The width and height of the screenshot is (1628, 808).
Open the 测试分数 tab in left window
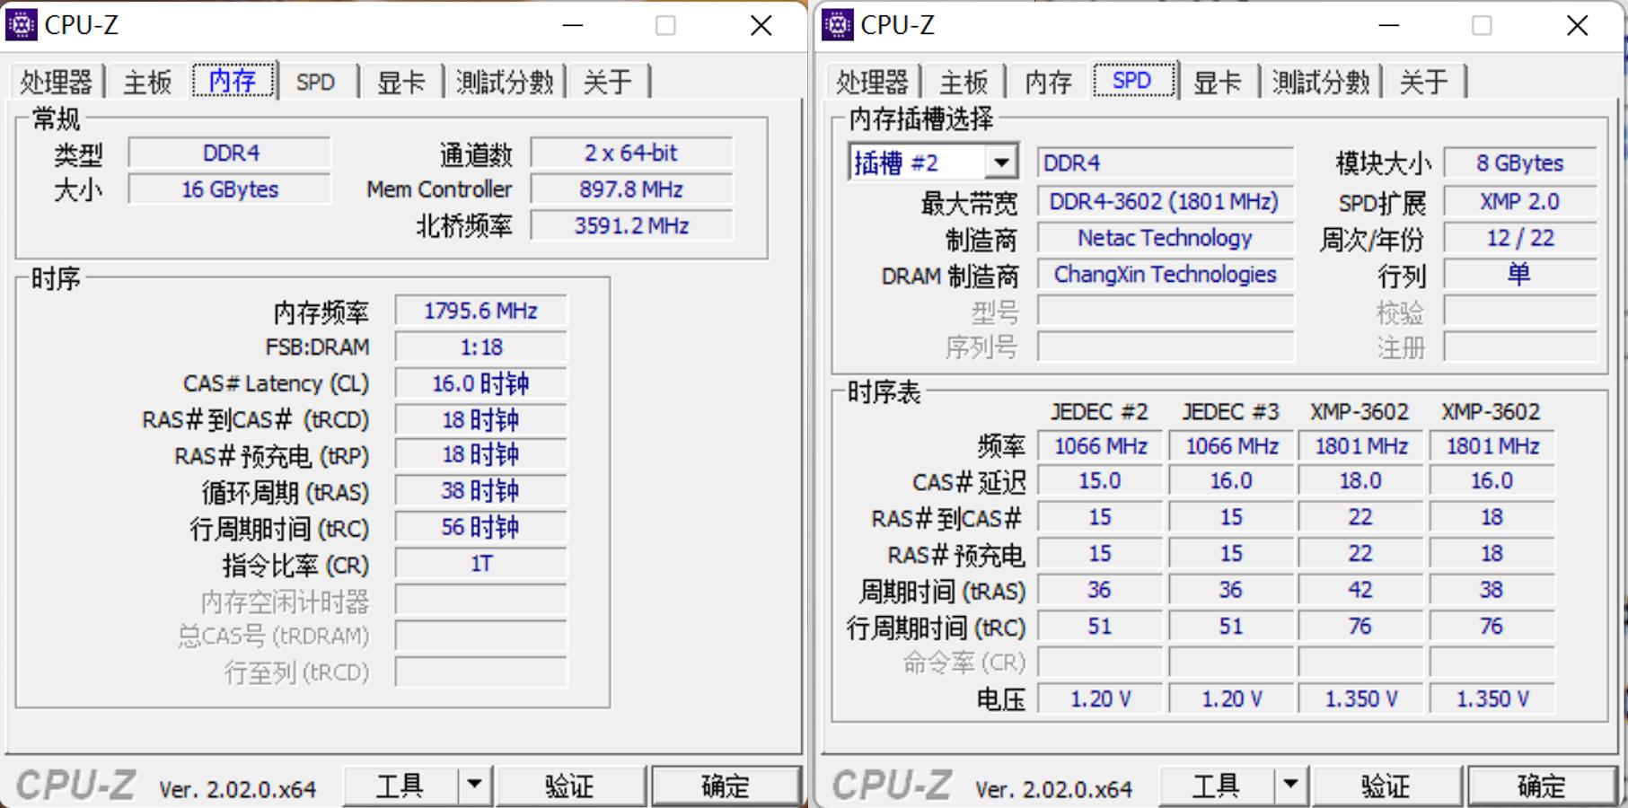click(x=504, y=82)
